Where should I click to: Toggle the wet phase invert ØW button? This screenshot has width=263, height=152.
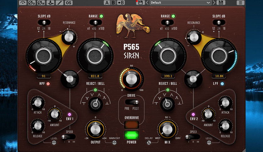point(41,3)
